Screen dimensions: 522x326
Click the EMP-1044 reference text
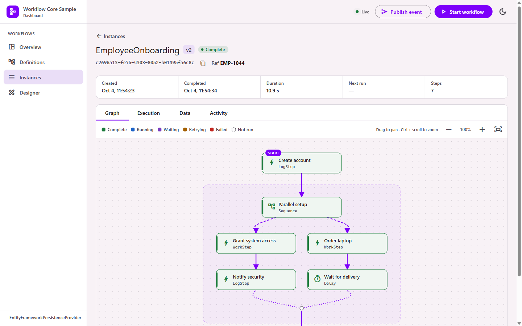[232, 63]
